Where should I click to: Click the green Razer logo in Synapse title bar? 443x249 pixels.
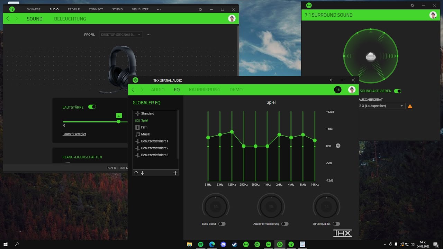tap(12, 9)
